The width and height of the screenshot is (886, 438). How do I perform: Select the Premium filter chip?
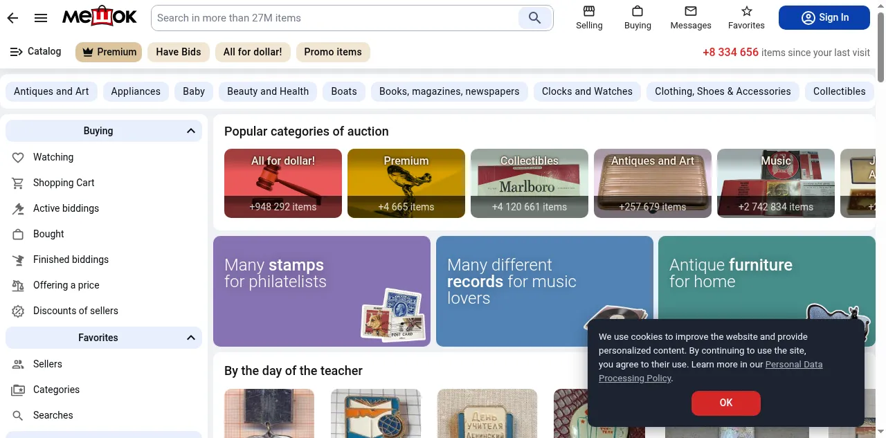coord(109,52)
